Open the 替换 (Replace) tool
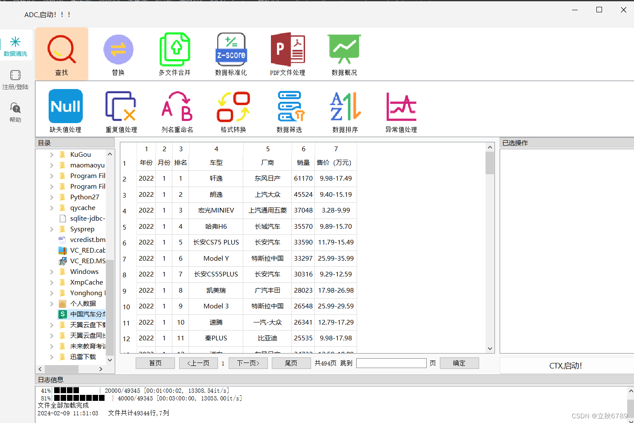 [x=118, y=53]
